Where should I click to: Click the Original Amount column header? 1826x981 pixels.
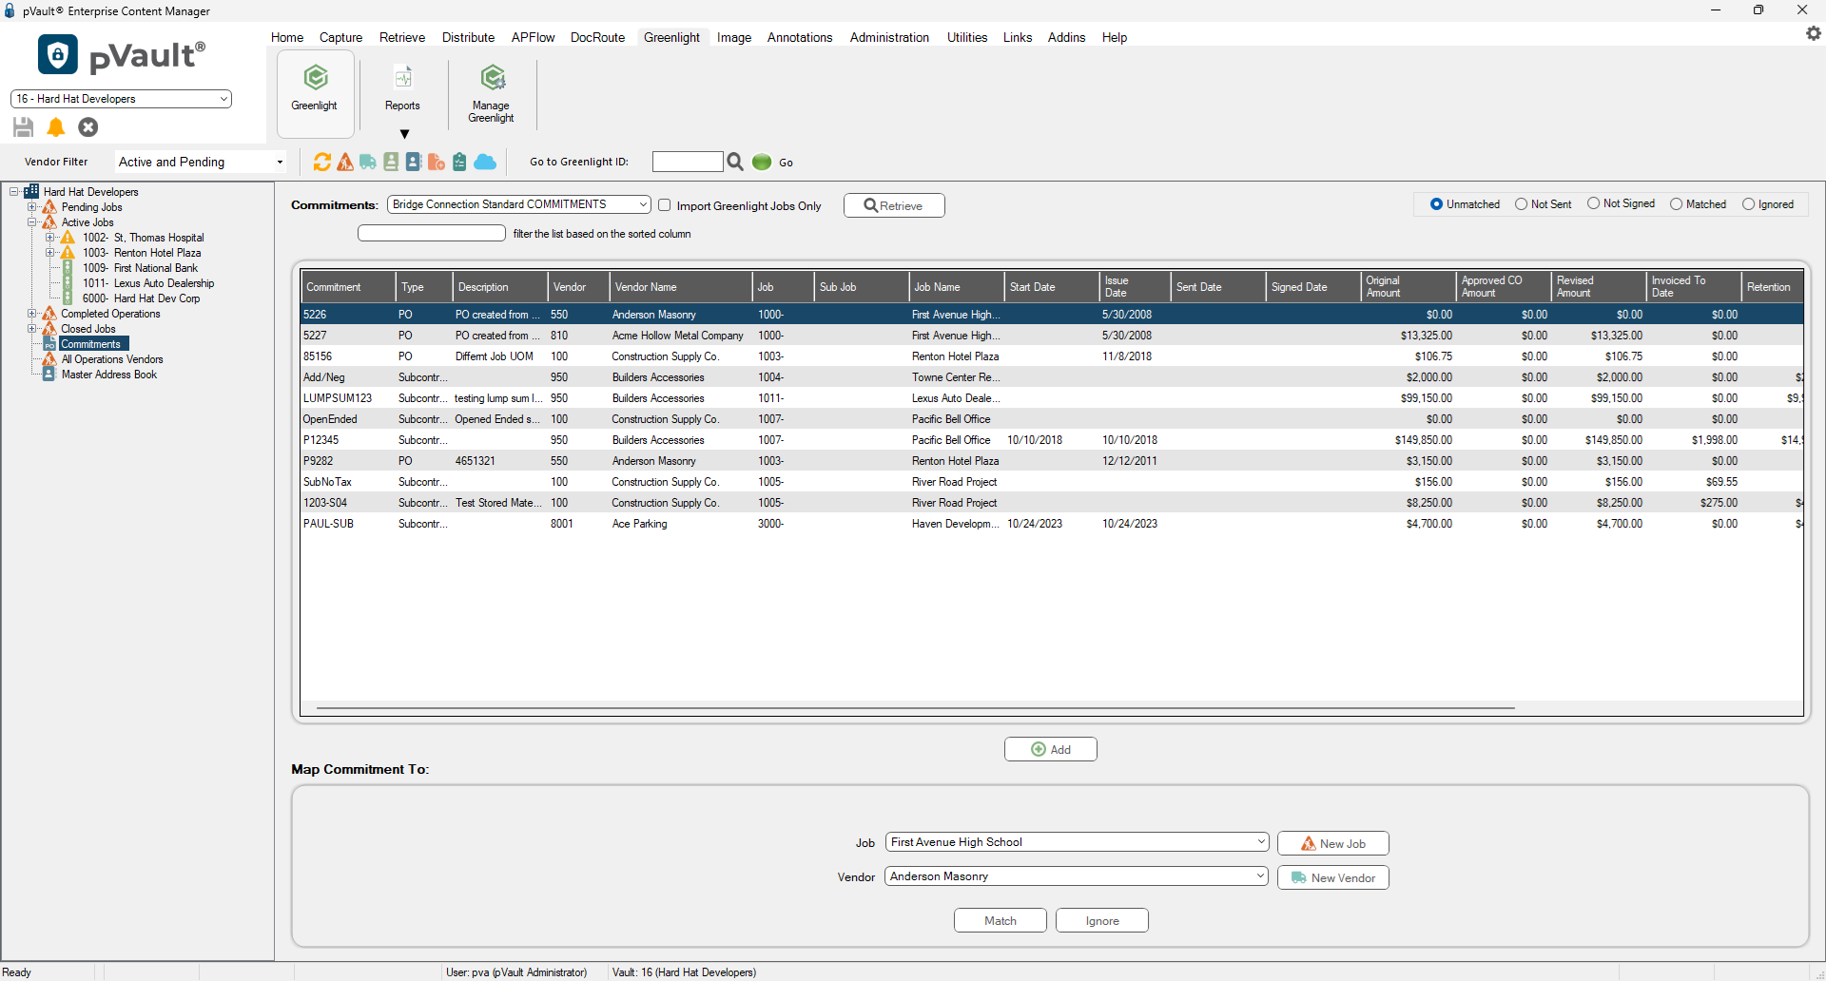1408,287
